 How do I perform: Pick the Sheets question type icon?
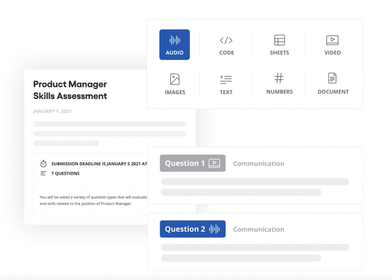[x=279, y=40]
